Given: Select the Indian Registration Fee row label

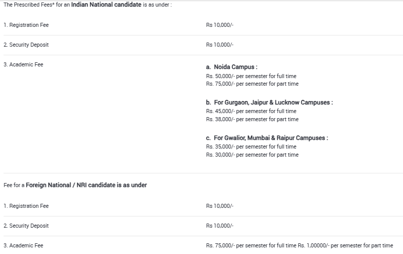Looking at the screenshot, I should [26, 25].
